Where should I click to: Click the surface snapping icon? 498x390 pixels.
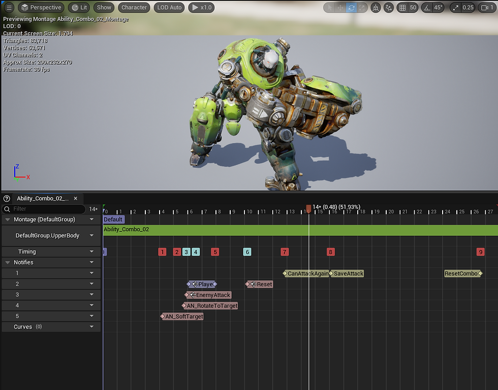[389, 8]
